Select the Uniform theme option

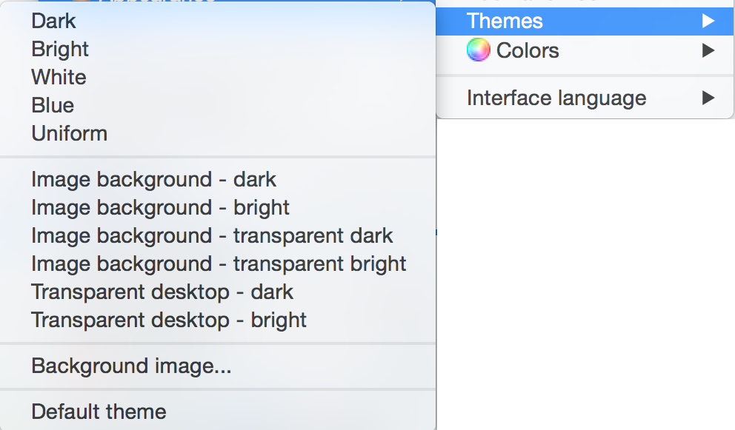[x=70, y=133]
